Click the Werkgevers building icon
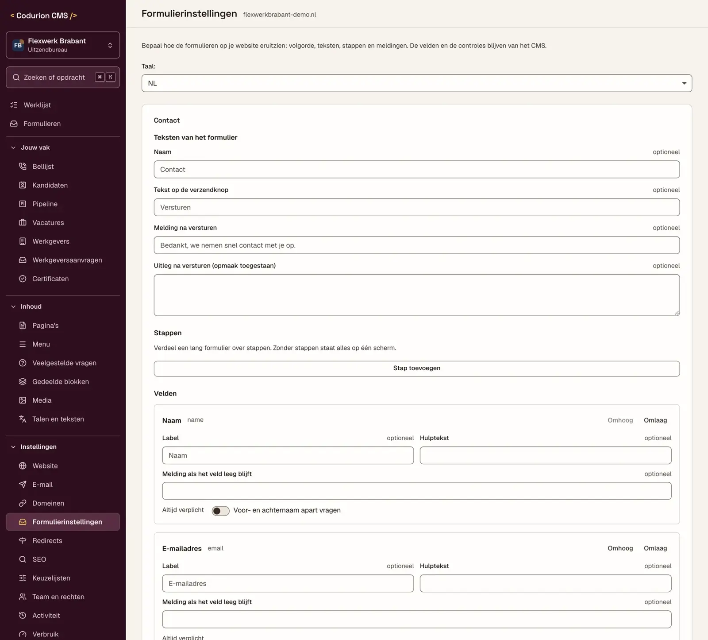This screenshot has width=708, height=640. pos(23,241)
